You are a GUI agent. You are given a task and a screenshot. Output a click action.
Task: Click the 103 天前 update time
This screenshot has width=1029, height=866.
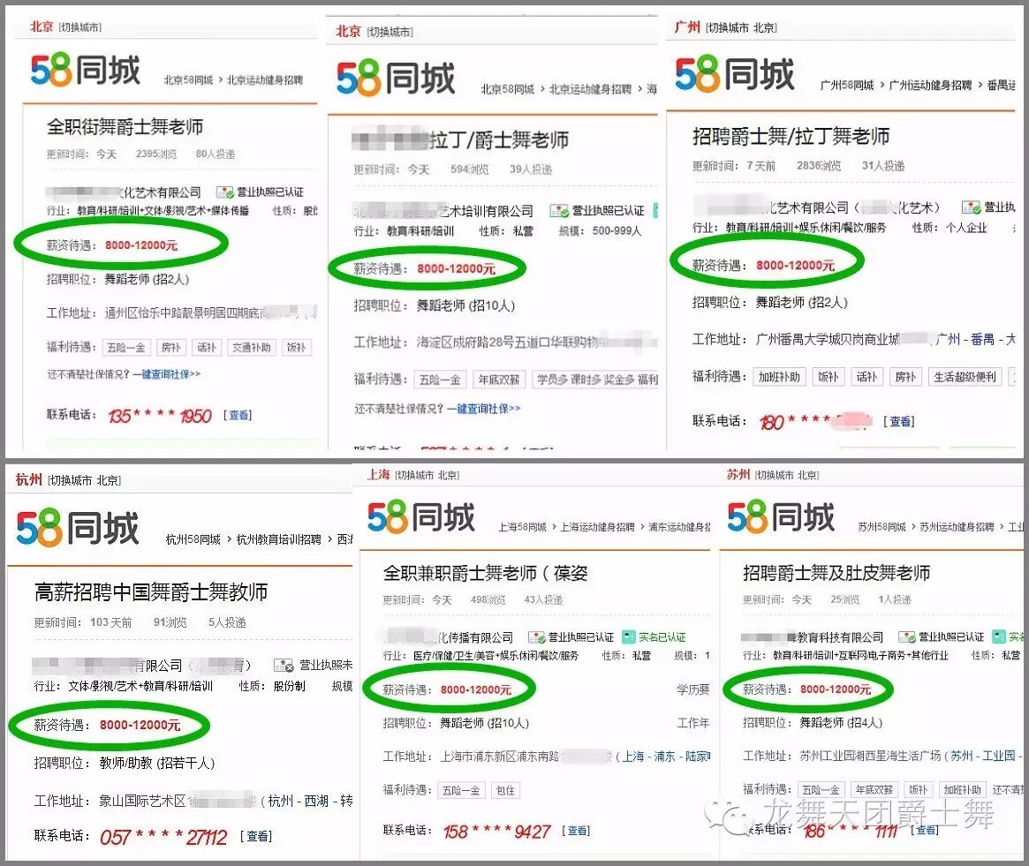coord(111,622)
